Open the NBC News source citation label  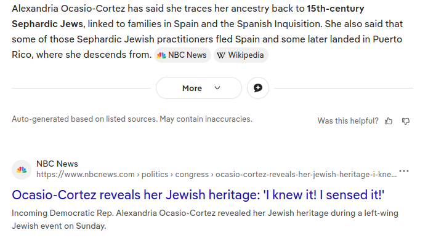pos(183,55)
